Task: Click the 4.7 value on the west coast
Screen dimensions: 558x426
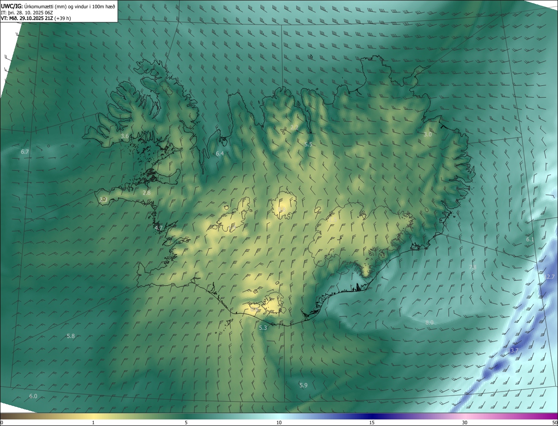Action: tap(159, 228)
